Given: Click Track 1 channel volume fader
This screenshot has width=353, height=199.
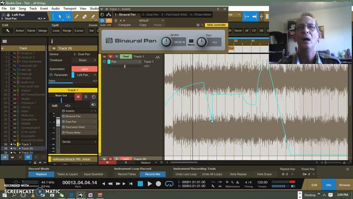Looking at the screenshot, I should click(x=58, y=122).
